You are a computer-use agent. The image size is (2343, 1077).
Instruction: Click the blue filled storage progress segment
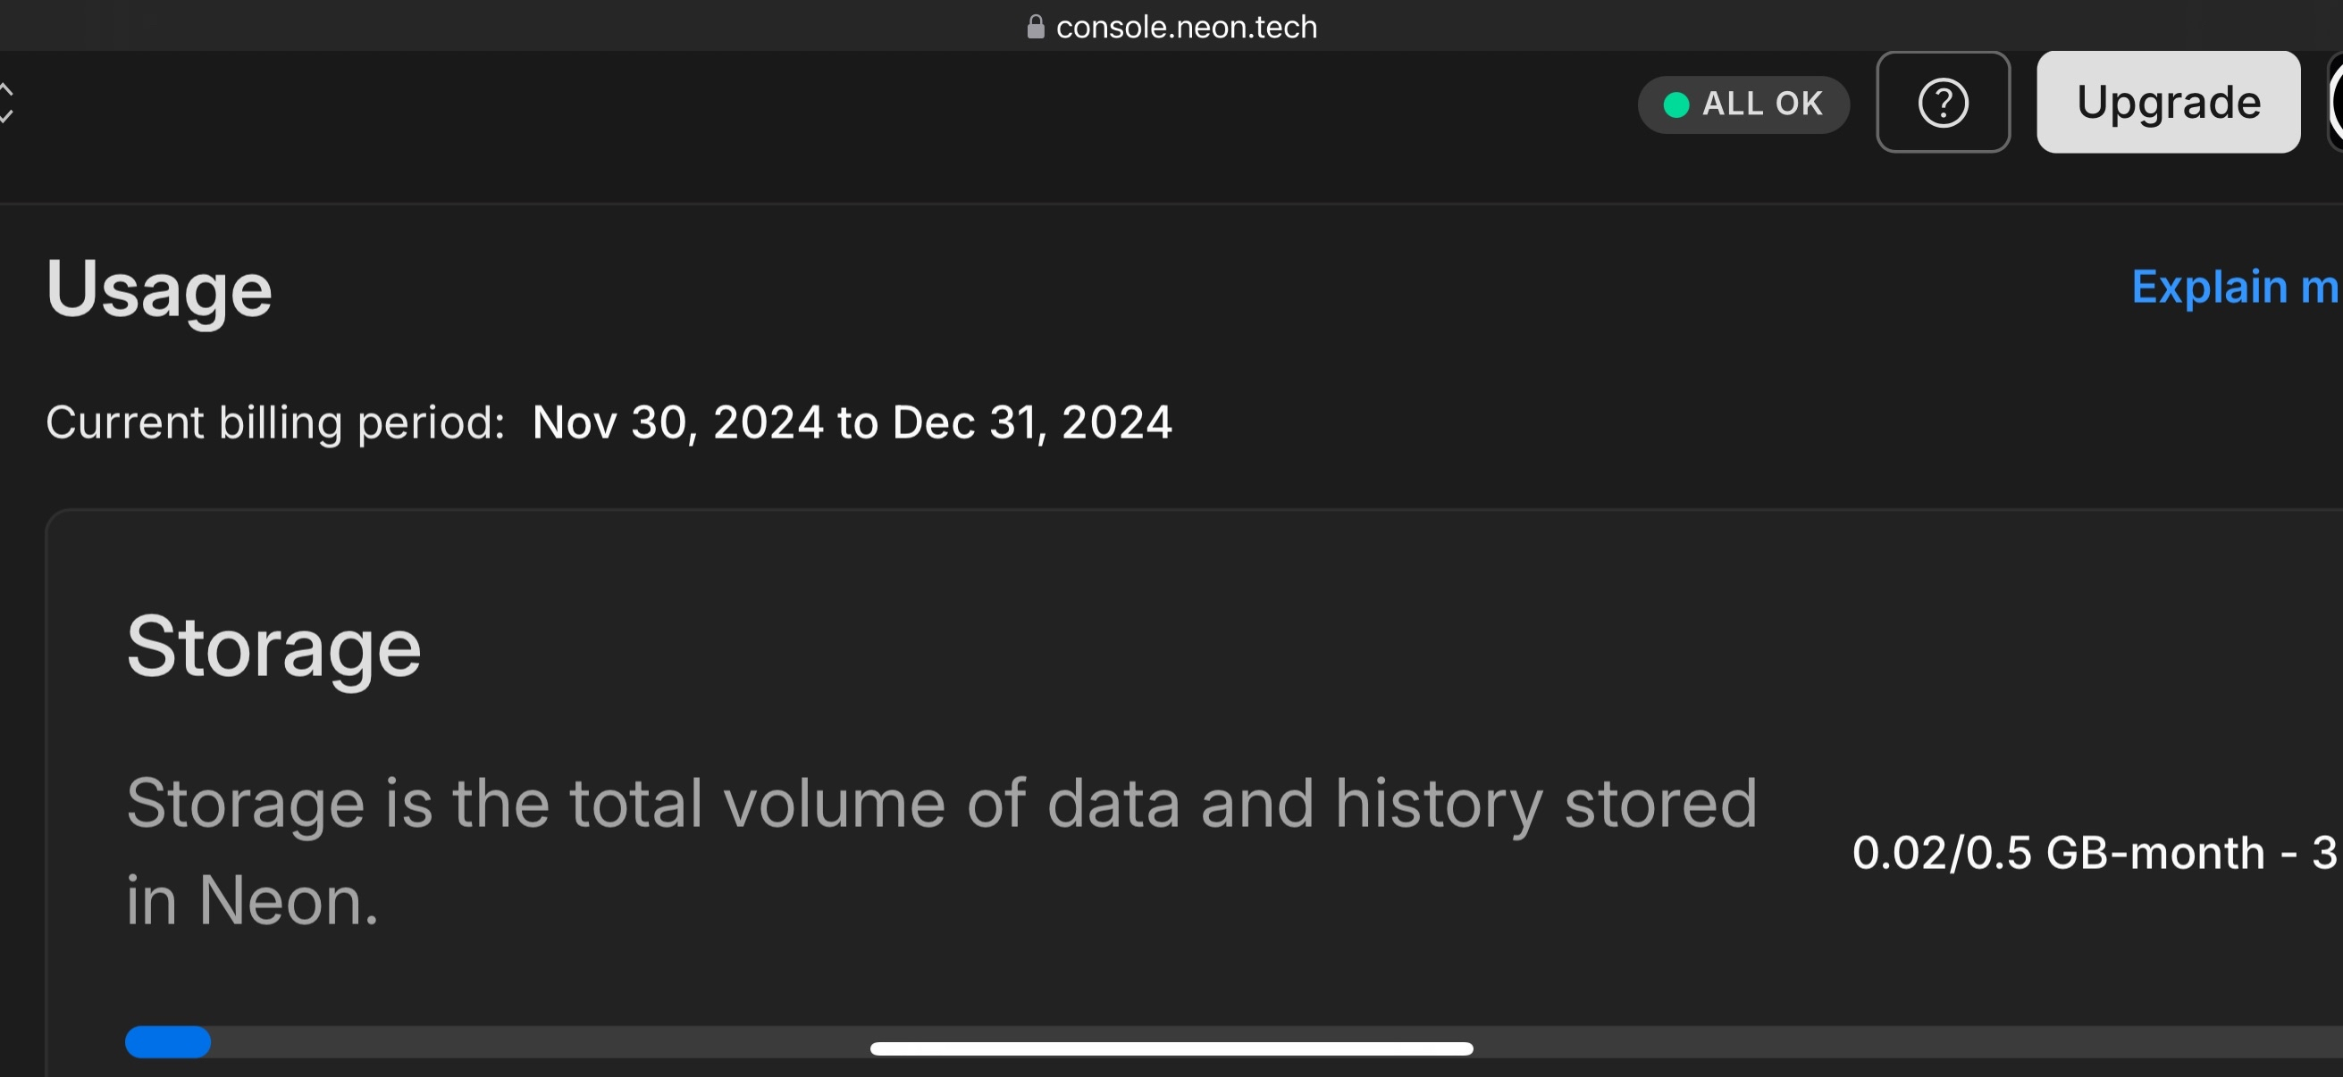pos(167,1041)
